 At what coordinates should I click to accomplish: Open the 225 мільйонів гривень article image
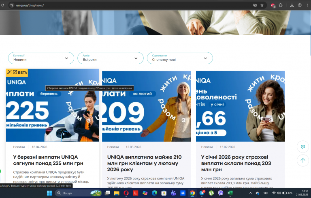pos(53,105)
